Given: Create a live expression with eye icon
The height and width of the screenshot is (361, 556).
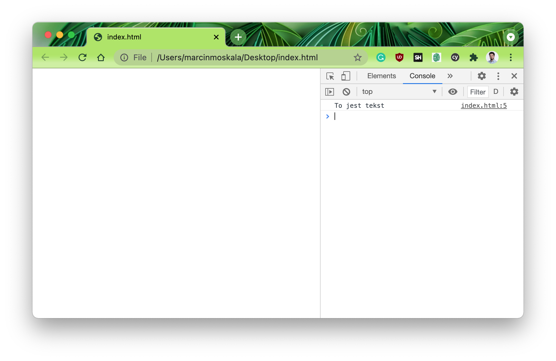Looking at the screenshot, I should point(453,92).
